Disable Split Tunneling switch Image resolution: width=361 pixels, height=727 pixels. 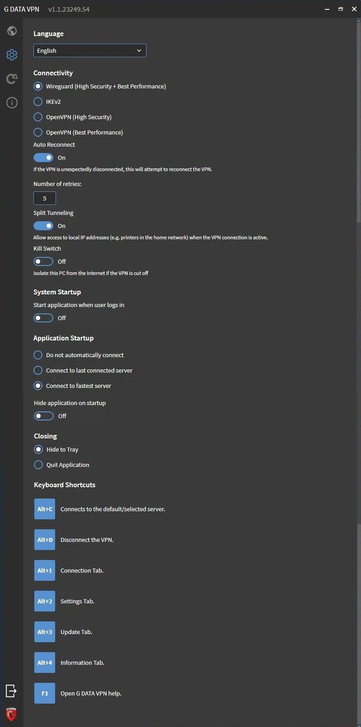43,226
